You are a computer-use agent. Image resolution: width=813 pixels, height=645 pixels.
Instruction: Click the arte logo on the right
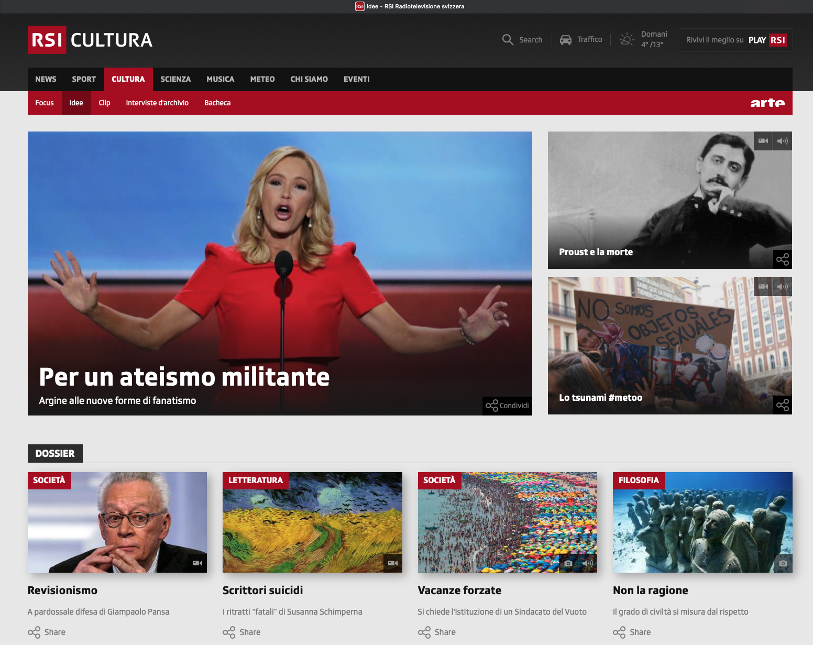(x=767, y=103)
